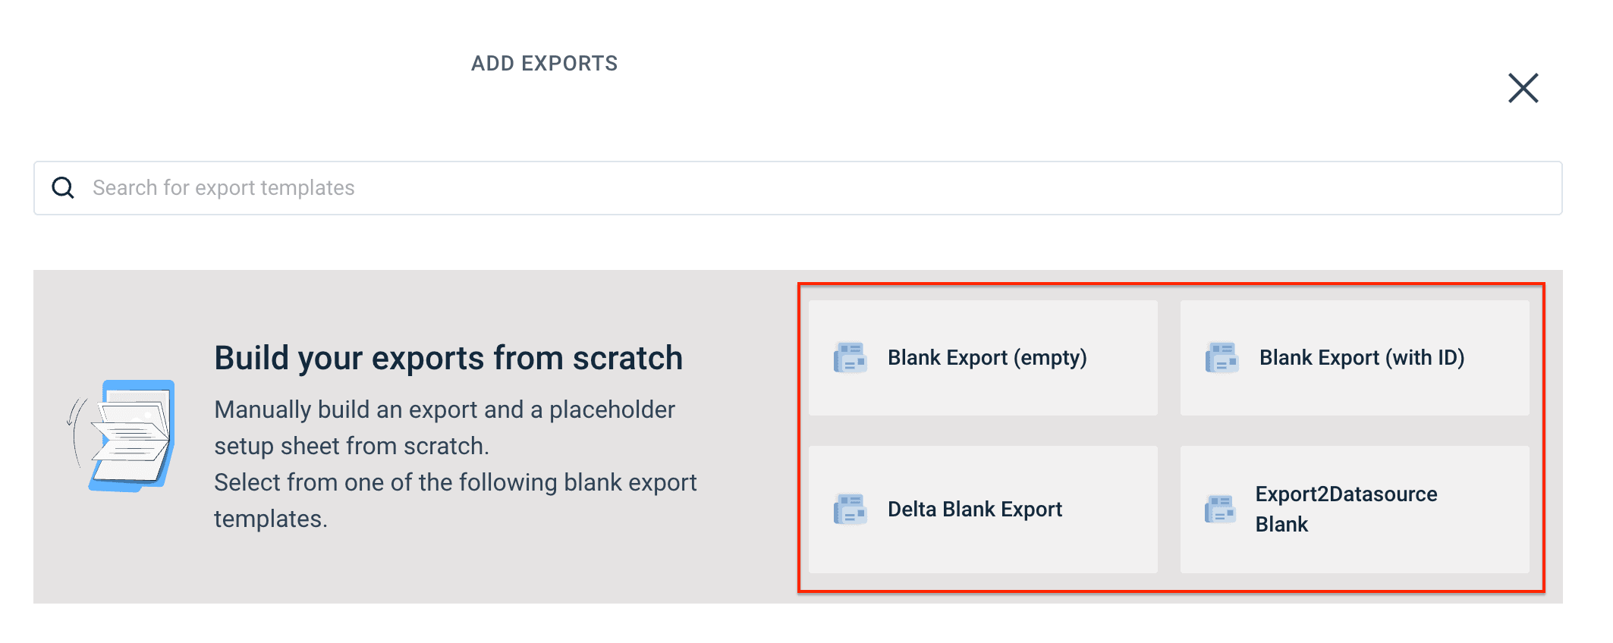Viewport: 1613px width, 643px height.
Task: Click the folded document illustration
Action: tap(125, 435)
